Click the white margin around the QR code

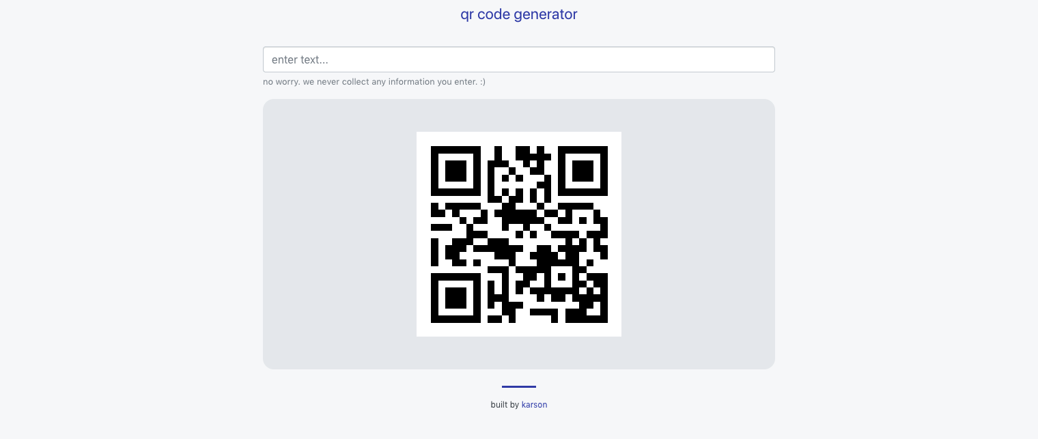coord(423,234)
